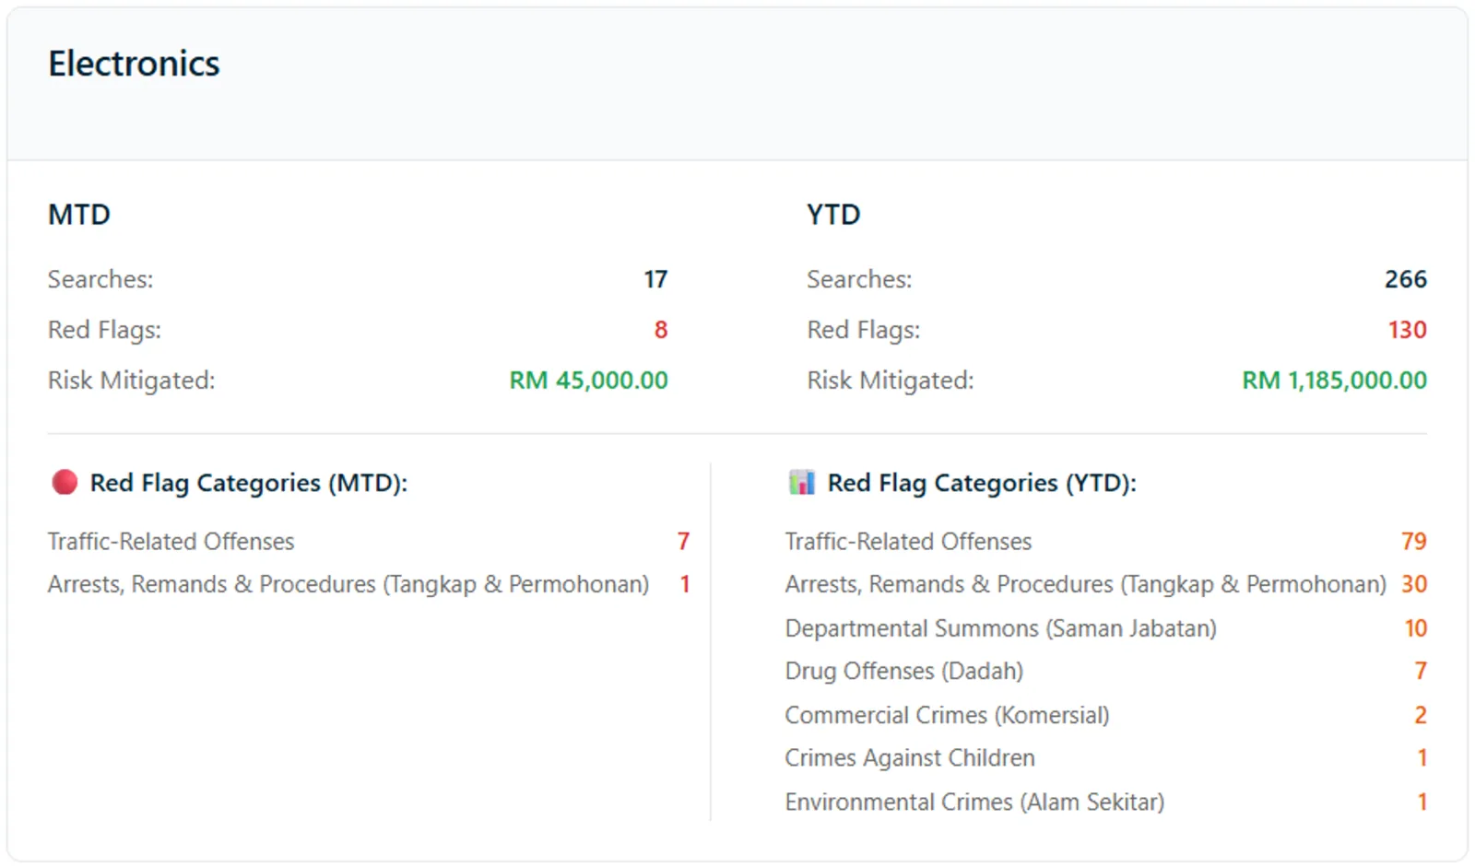The width and height of the screenshot is (1475, 867).
Task: Click the bar chart icon beside YTD categories
Action: [x=802, y=482]
